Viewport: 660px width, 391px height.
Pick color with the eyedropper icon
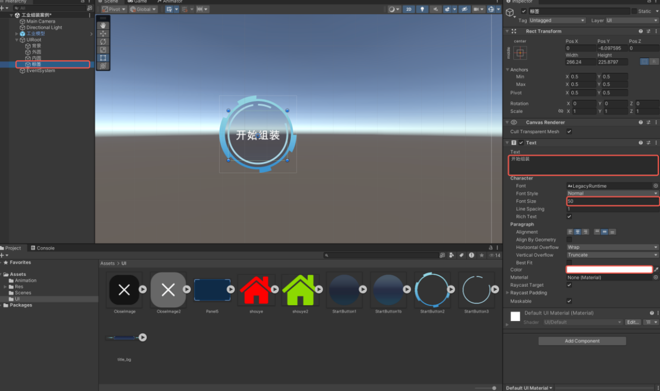coord(656,269)
